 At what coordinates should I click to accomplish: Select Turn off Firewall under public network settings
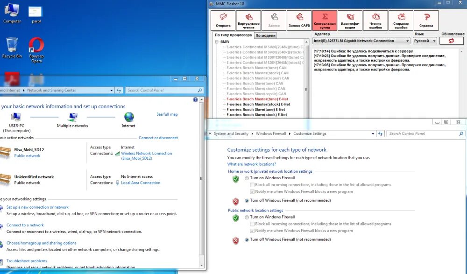click(247, 239)
